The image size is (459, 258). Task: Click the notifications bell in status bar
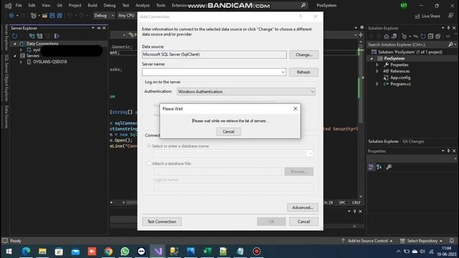pos(452,241)
